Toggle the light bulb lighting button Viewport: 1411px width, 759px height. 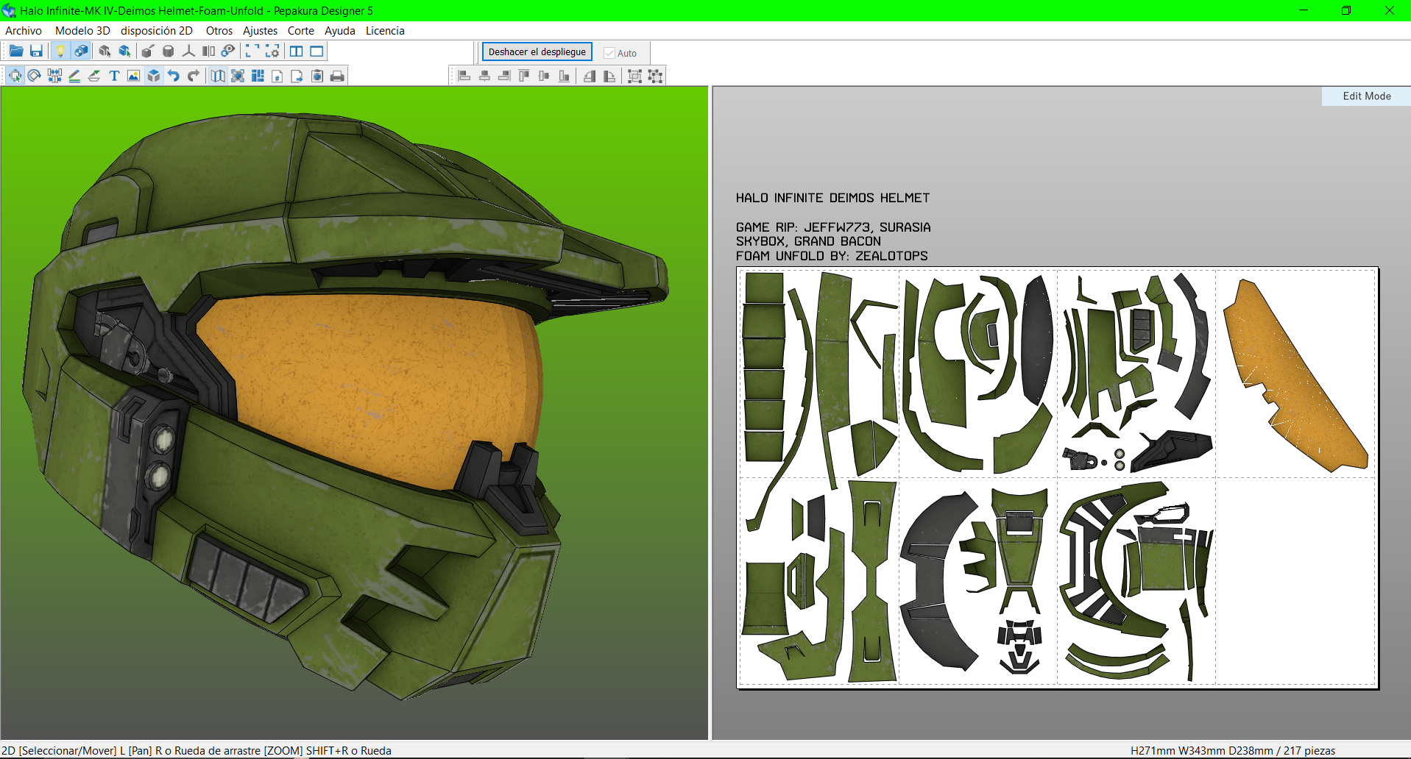pyautogui.click(x=60, y=51)
